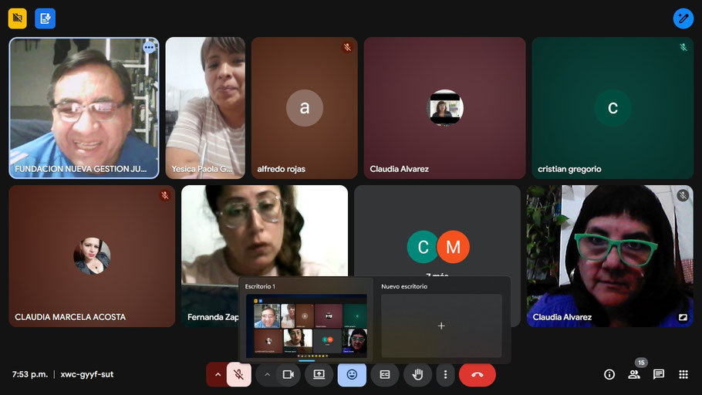Toggle the camera on or off
Image resolution: width=702 pixels, height=395 pixels.
pos(289,374)
